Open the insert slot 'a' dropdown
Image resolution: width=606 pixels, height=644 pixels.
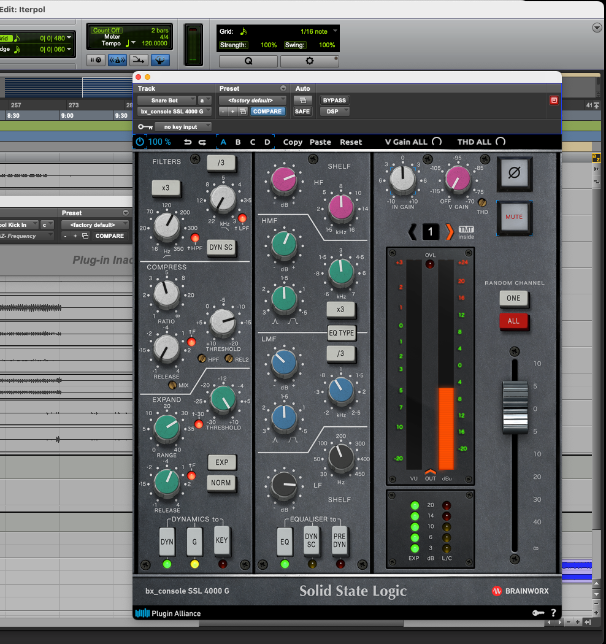tap(205, 100)
